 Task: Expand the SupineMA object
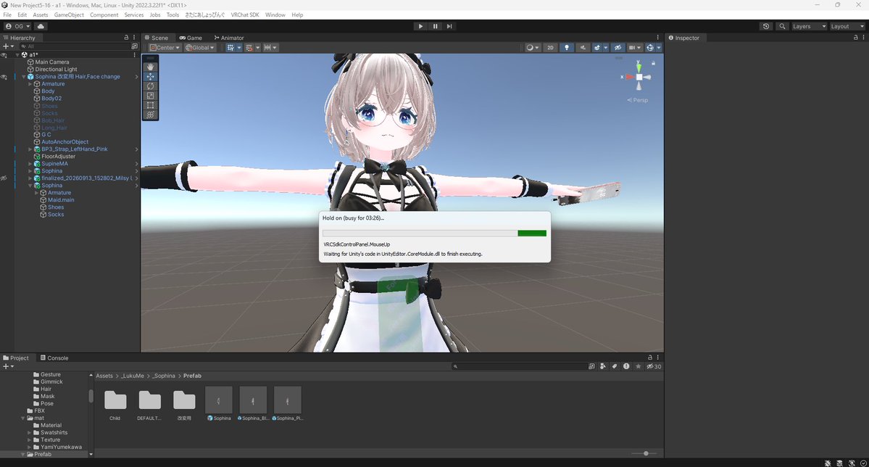pos(30,164)
